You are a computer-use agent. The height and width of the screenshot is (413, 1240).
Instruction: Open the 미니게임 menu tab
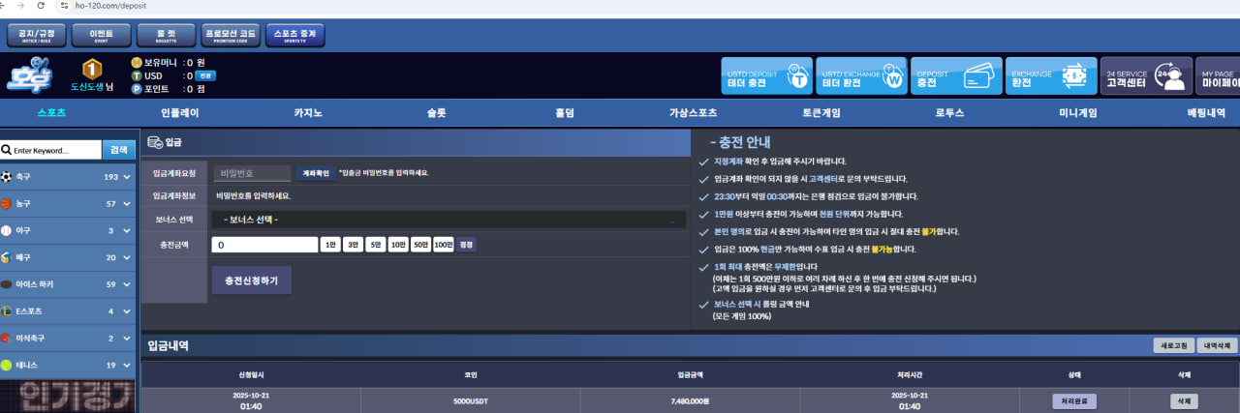point(1078,112)
